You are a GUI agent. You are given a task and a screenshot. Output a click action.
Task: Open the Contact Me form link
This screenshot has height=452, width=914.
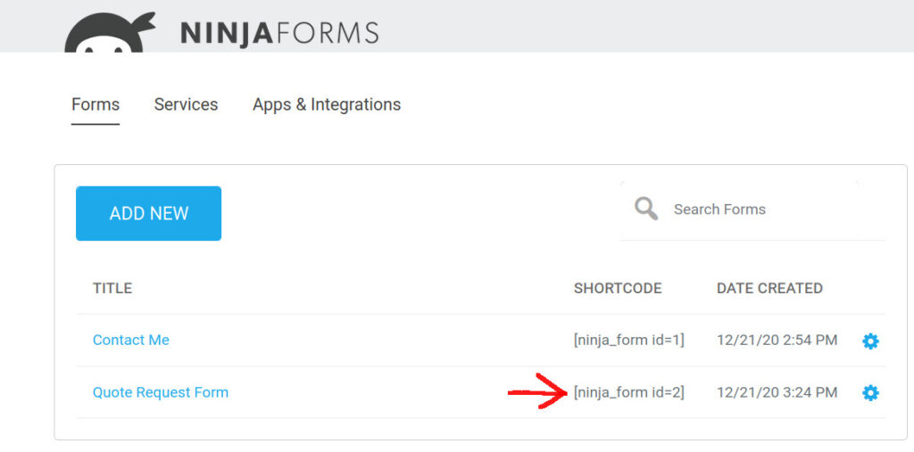[x=131, y=341]
